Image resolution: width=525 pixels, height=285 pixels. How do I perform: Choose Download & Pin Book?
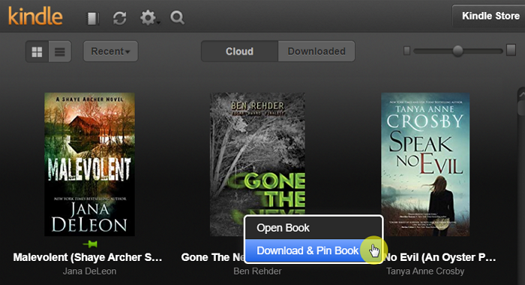point(313,250)
